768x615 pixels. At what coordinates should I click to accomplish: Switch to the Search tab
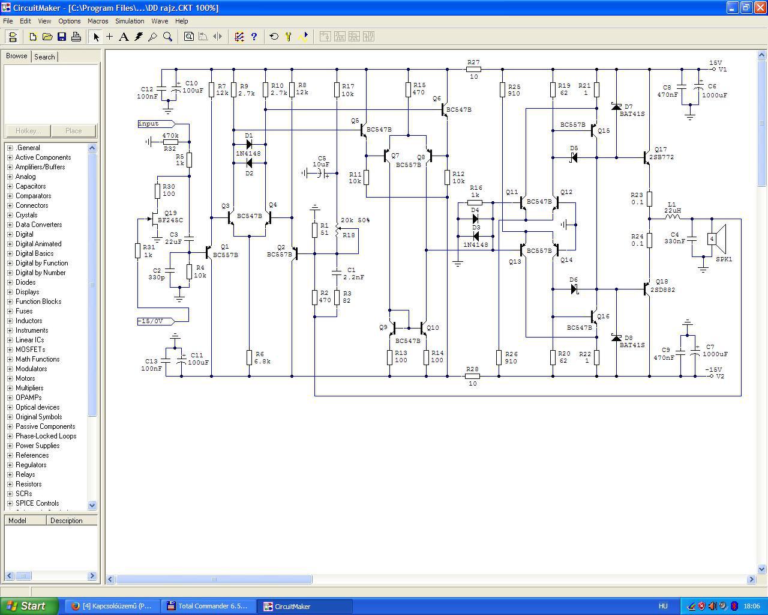click(x=44, y=57)
